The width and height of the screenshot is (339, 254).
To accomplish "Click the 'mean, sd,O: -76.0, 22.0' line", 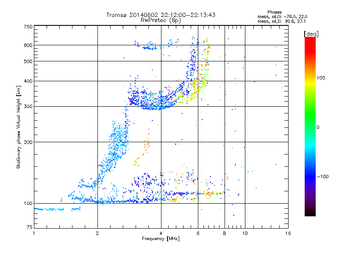I will click(x=282, y=17).
